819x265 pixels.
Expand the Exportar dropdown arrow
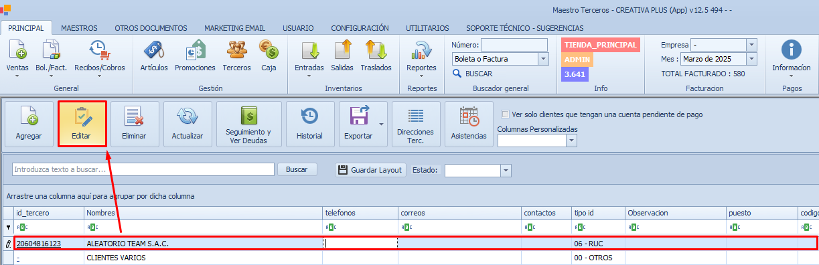382,124
